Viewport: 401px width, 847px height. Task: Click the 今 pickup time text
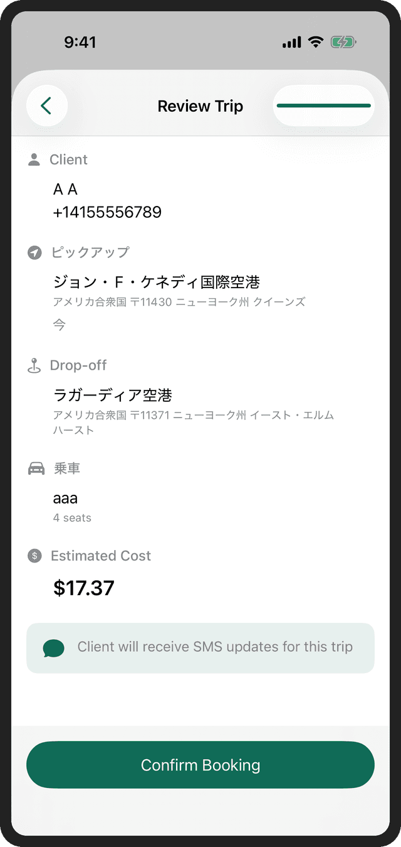click(x=59, y=325)
